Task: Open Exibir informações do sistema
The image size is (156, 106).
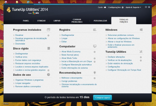Action: click(75, 68)
